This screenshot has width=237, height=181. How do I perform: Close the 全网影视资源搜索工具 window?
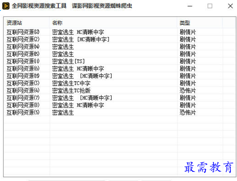230,6
